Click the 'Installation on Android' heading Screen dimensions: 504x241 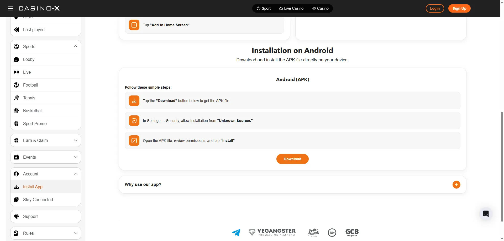click(292, 50)
